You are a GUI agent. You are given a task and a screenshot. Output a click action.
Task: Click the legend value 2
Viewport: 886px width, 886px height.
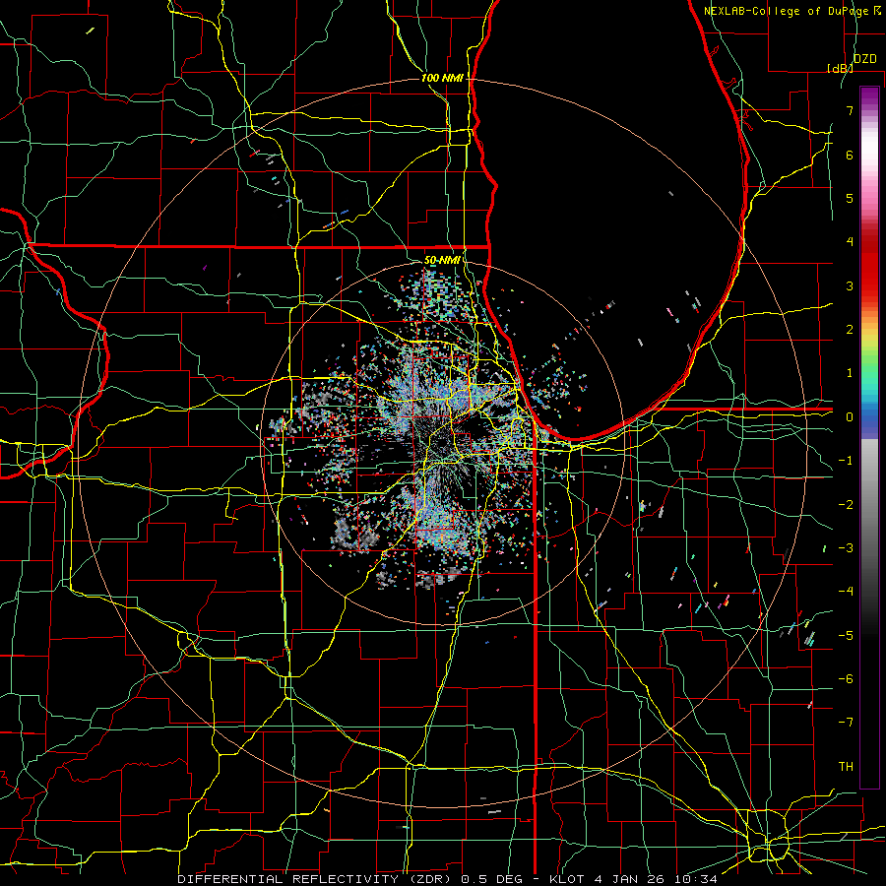[x=850, y=330]
